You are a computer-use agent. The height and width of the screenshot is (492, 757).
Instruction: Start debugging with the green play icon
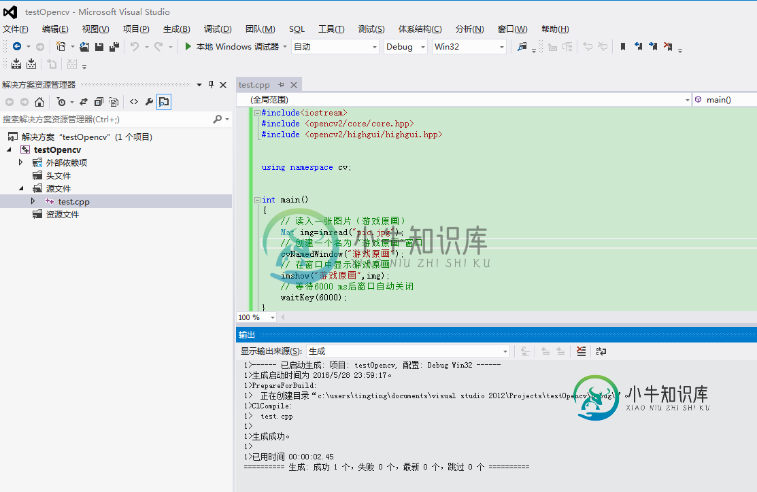click(188, 46)
